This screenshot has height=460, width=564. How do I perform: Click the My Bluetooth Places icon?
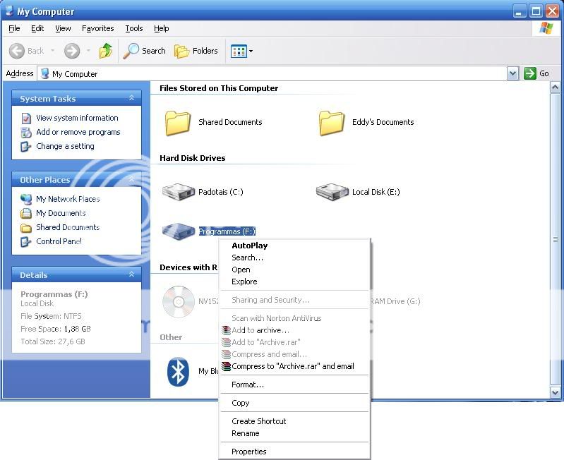tap(178, 371)
